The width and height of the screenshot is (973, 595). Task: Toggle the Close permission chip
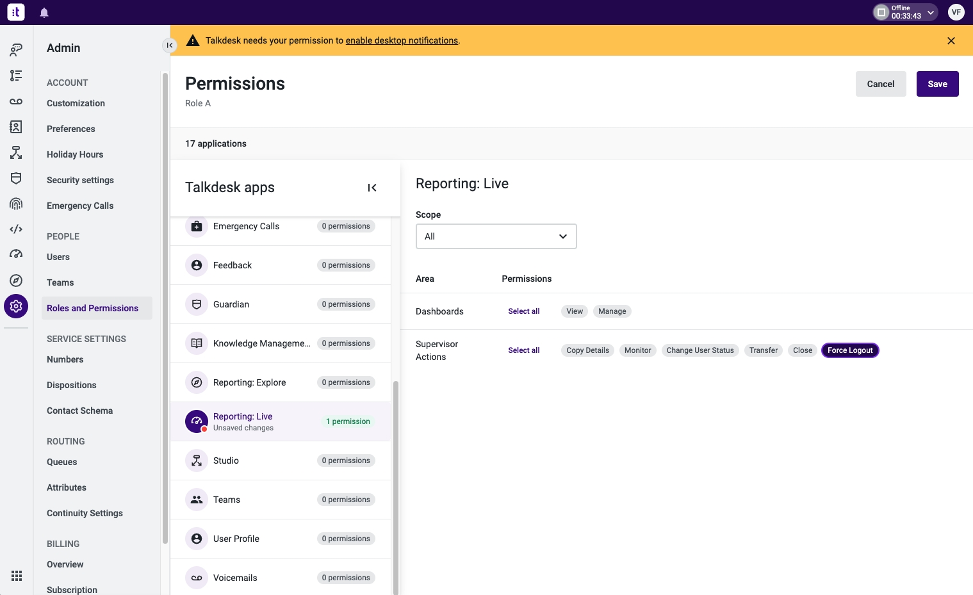[x=803, y=350]
